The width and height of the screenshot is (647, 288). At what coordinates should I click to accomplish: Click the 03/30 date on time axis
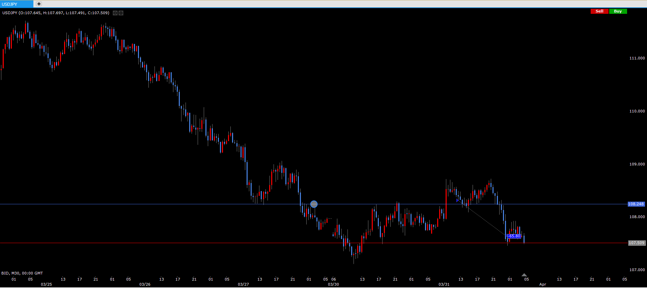(x=333, y=284)
